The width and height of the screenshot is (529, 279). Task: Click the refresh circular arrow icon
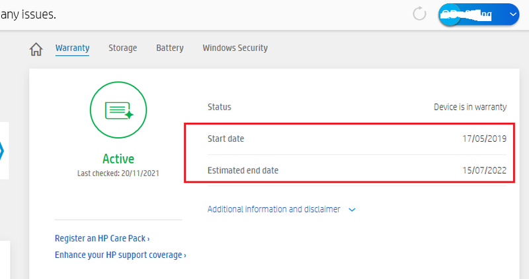[419, 14]
